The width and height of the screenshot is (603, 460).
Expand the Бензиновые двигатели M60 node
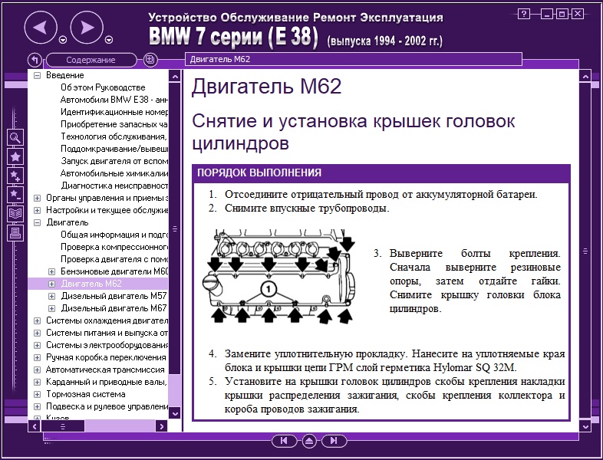coord(52,271)
